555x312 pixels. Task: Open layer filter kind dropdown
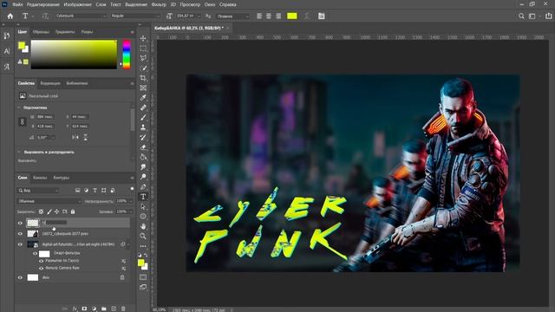pyautogui.click(x=38, y=191)
